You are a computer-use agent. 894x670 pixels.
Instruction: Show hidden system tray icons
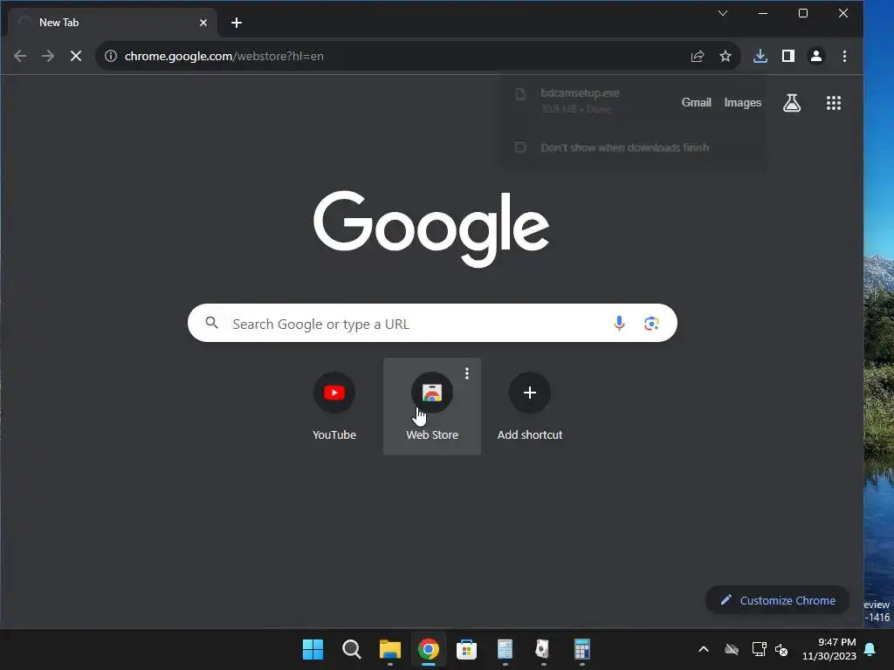[x=704, y=649]
